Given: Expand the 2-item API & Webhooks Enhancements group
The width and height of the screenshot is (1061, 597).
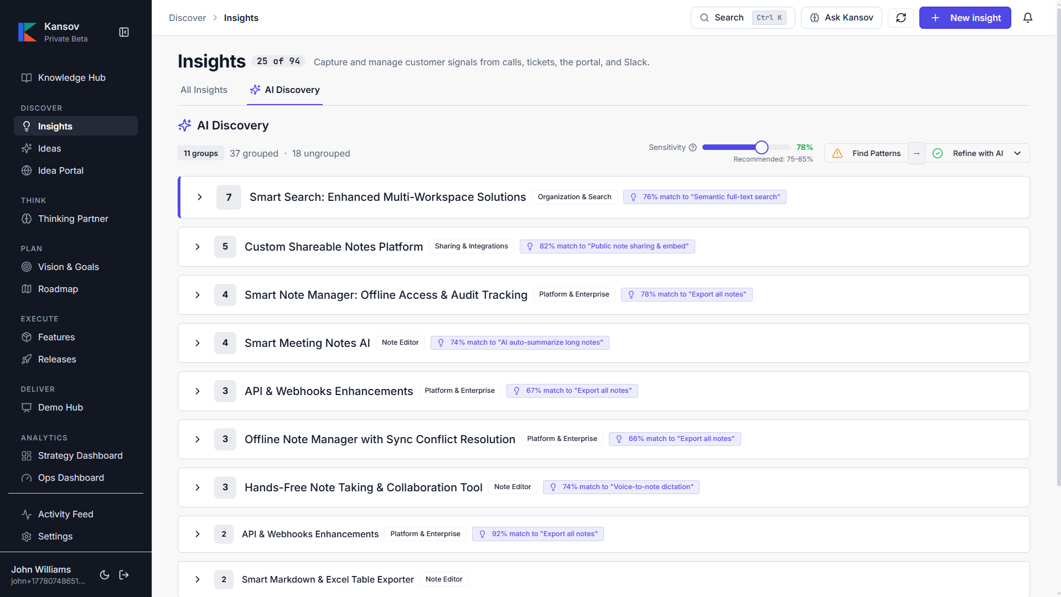Looking at the screenshot, I should (198, 534).
